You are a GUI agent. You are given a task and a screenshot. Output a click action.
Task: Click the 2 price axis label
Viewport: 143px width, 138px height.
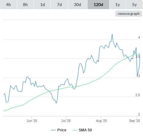click(139, 114)
